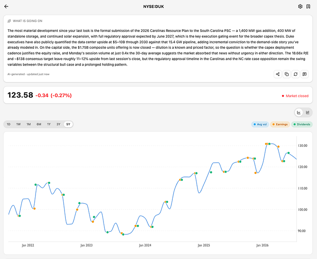Select the 1W time range
The width and height of the screenshot is (317, 259).
(x=18, y=124)
